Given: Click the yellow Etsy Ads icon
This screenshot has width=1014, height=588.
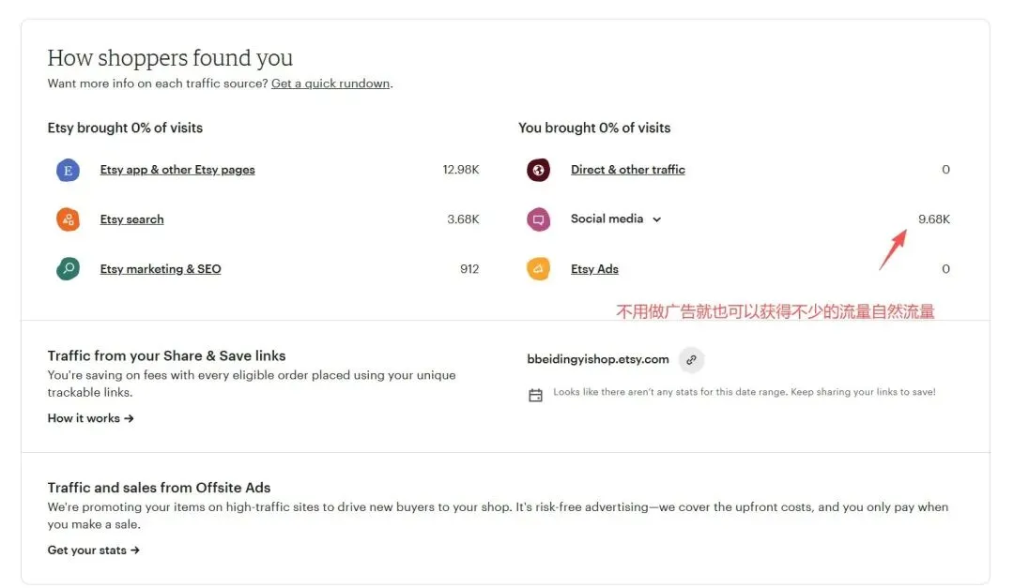Looking at the screenshot, I should coord(538,269).
